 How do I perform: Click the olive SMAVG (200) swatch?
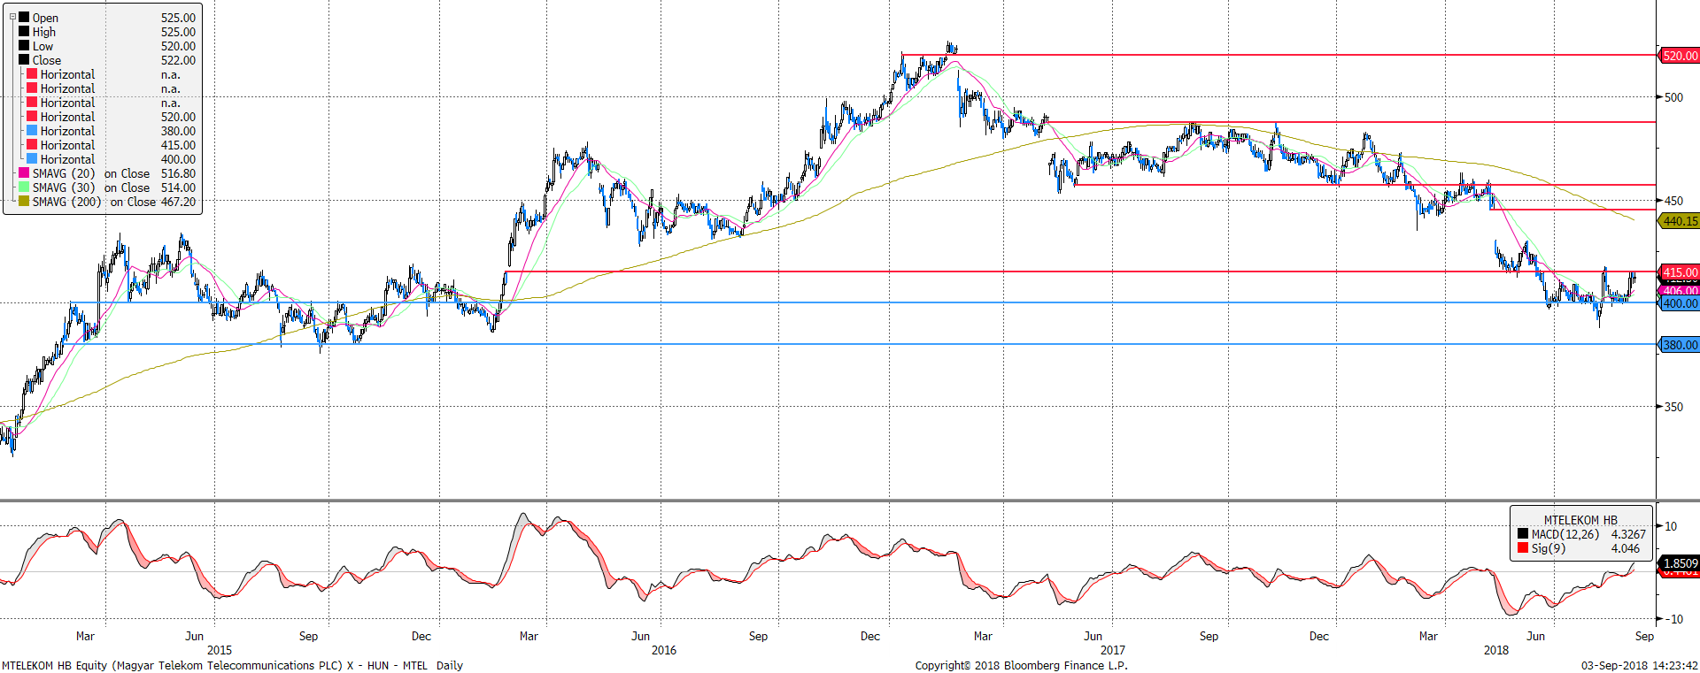pos(24,202)
